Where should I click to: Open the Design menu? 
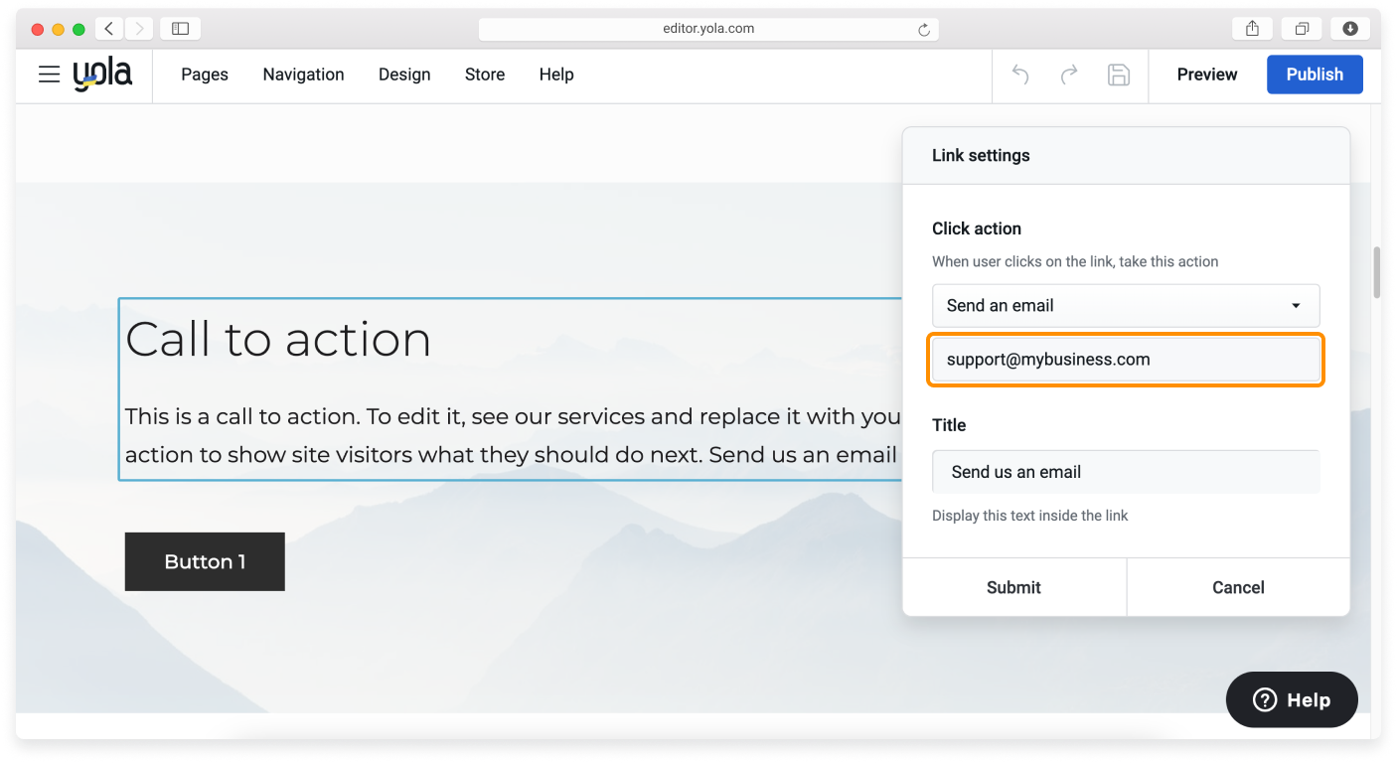coord(404,75)
